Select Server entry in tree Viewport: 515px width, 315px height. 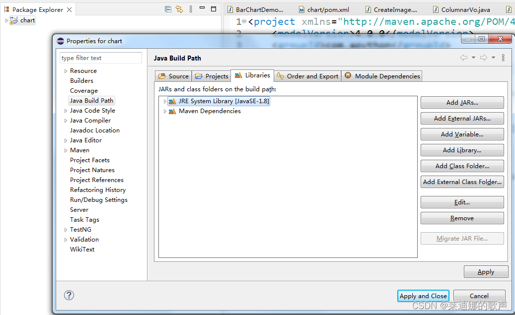[x=79, y=210]
